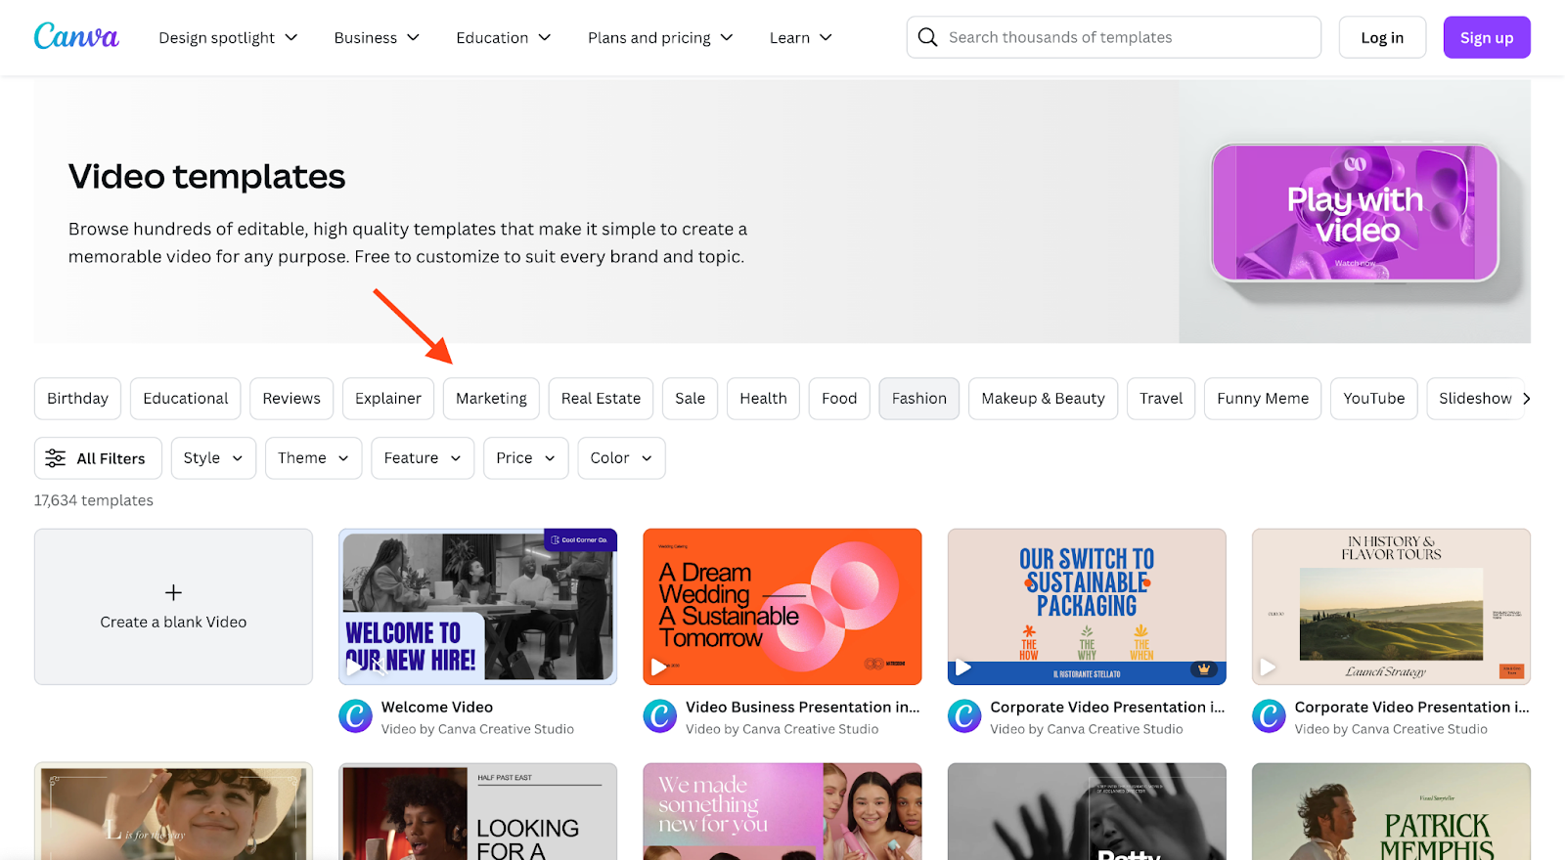Play the Sustainable Packaging template preview
This screenshot has height=860, width=1565.
(x=963, y=667)
